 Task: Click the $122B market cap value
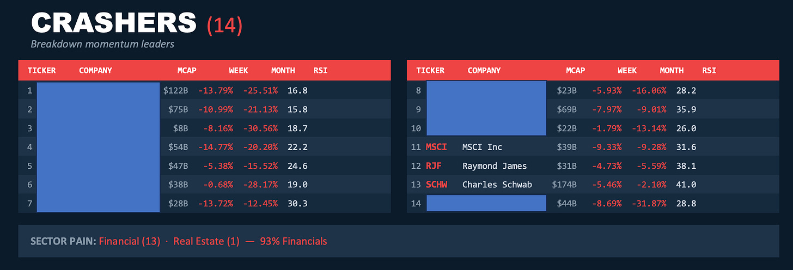pos(175,90)
